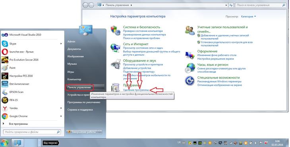Start Paint via its palette icon
Viewport: 290px width, 147px height.
[5, 68]
